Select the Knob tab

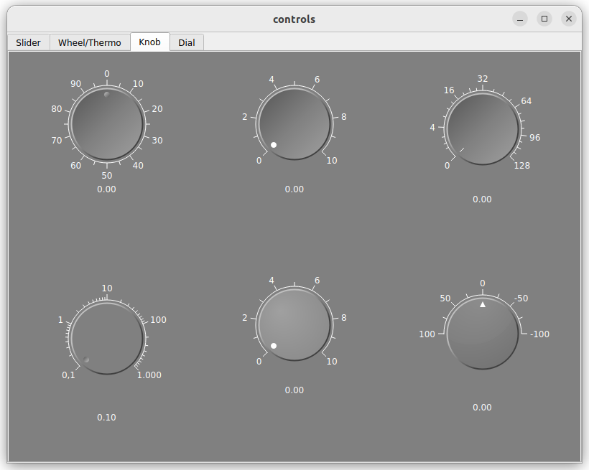click(150, 42)
